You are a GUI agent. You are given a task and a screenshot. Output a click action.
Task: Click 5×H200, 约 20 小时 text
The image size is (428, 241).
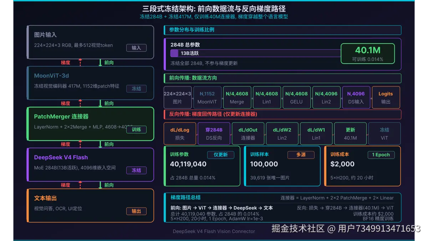(x=352, y=178)
